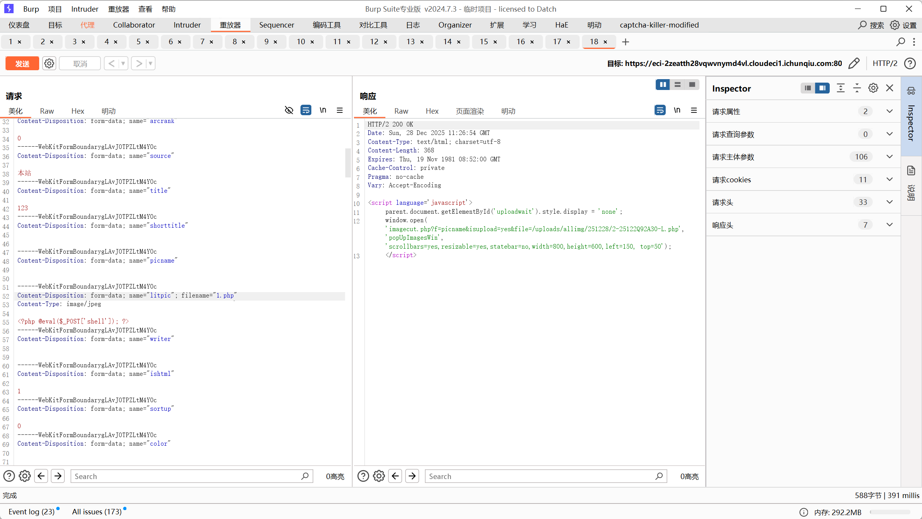Open request send settings gear icon

click(49, 63)
